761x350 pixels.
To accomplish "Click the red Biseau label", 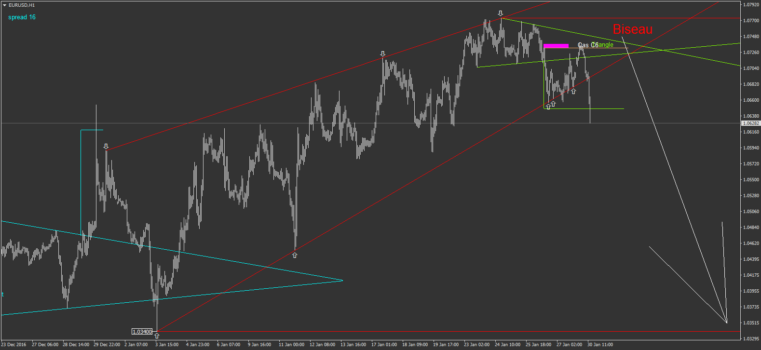I will [x=632, y=29].
